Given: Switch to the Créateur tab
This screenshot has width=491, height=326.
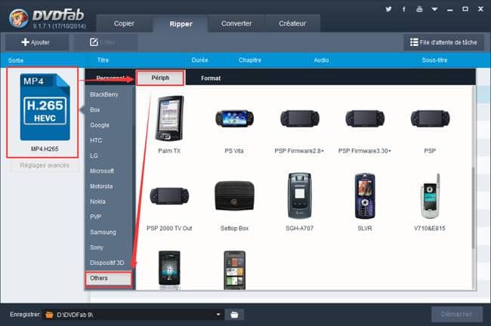Looking at the screenshot, I should [x=292, y=23].
